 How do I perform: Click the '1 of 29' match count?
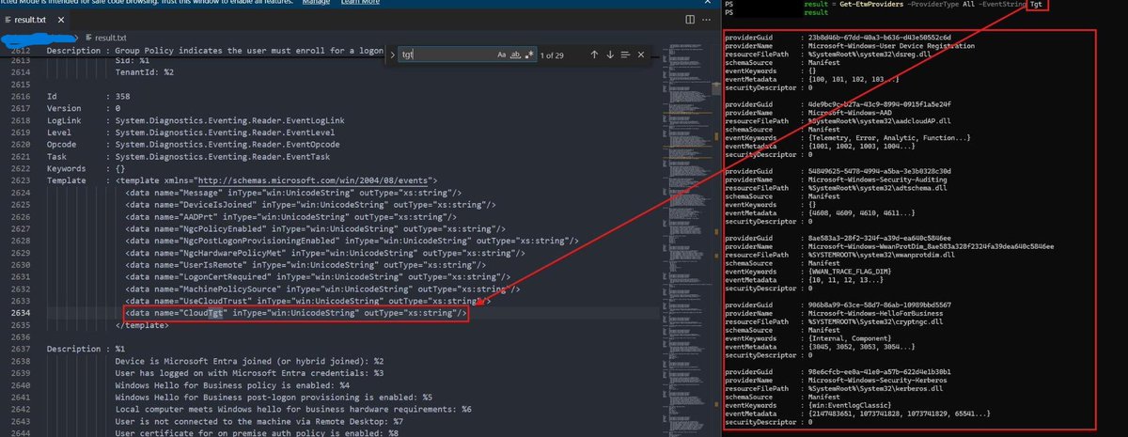coord(554,55)
